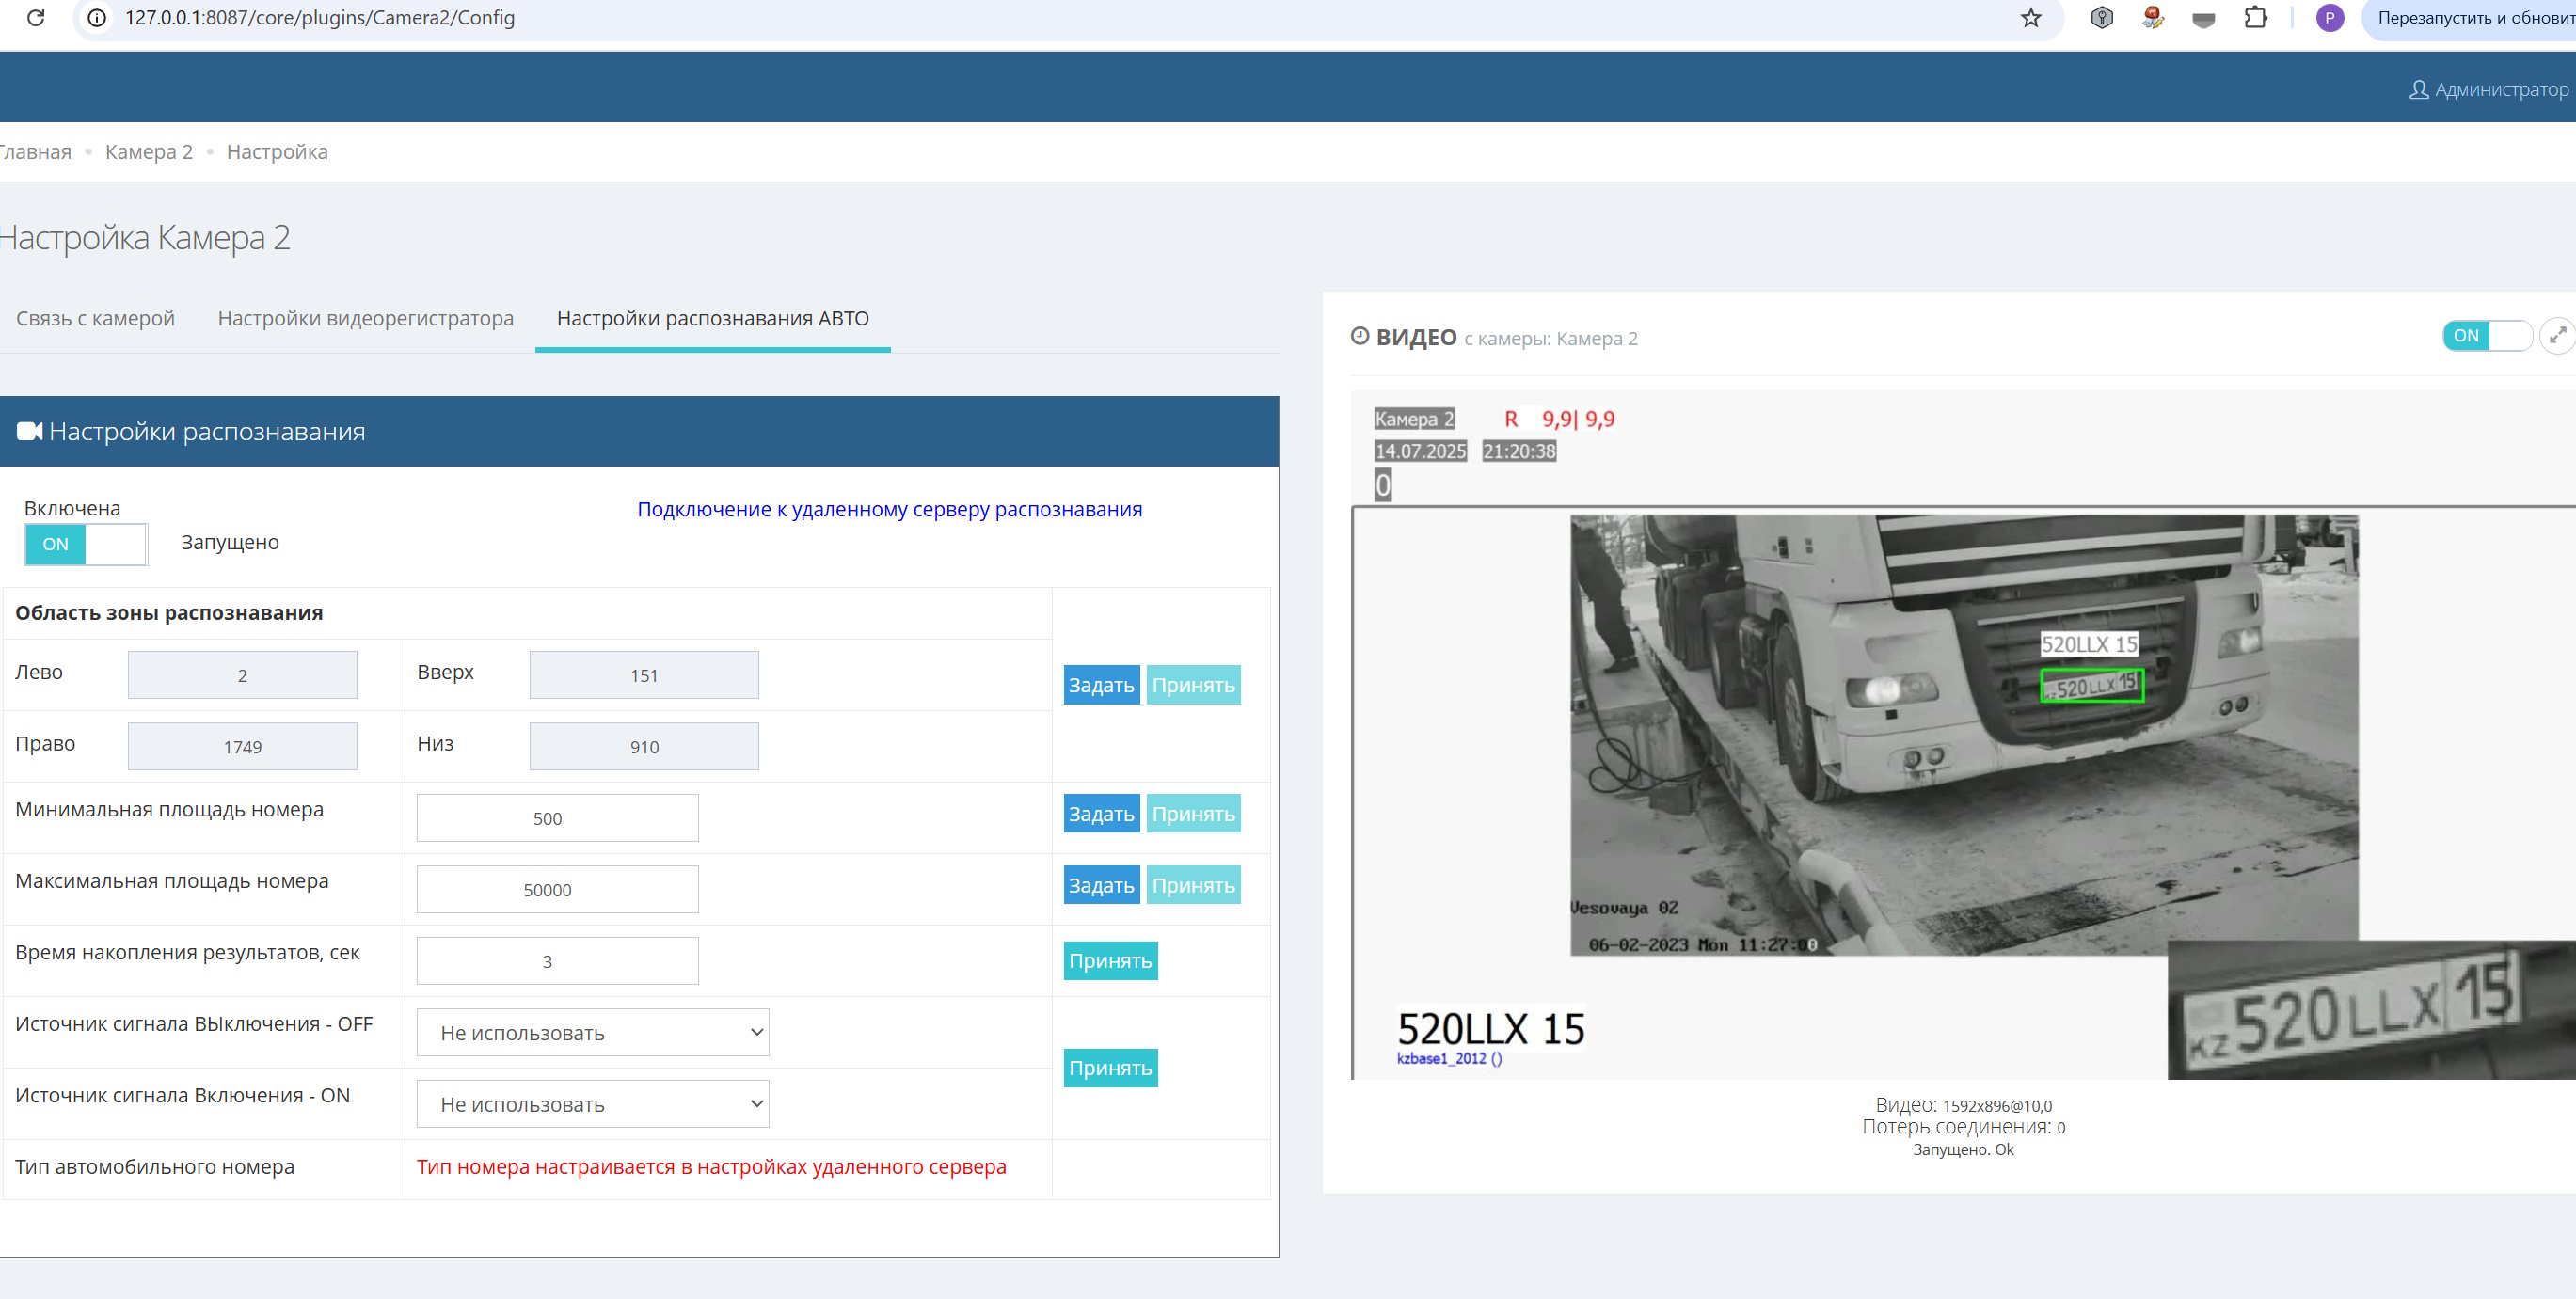Image resolution: width=2576 pixels, height=1299 pixels.
Task: Turn off the ВИДЕО ON switch
Action: (2485, 336)
